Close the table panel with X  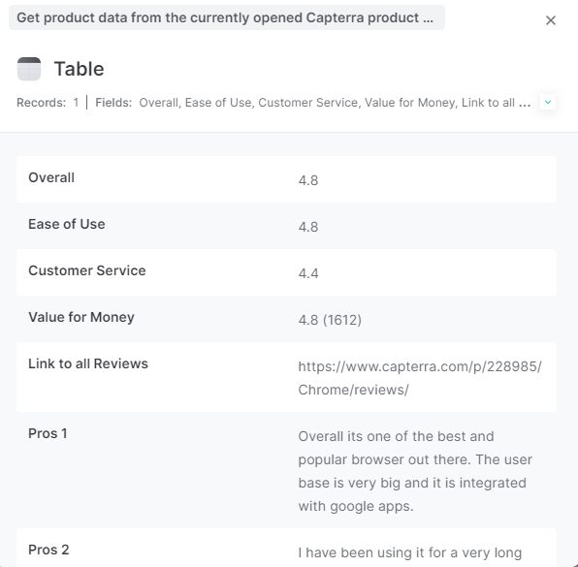pos(550,20)
